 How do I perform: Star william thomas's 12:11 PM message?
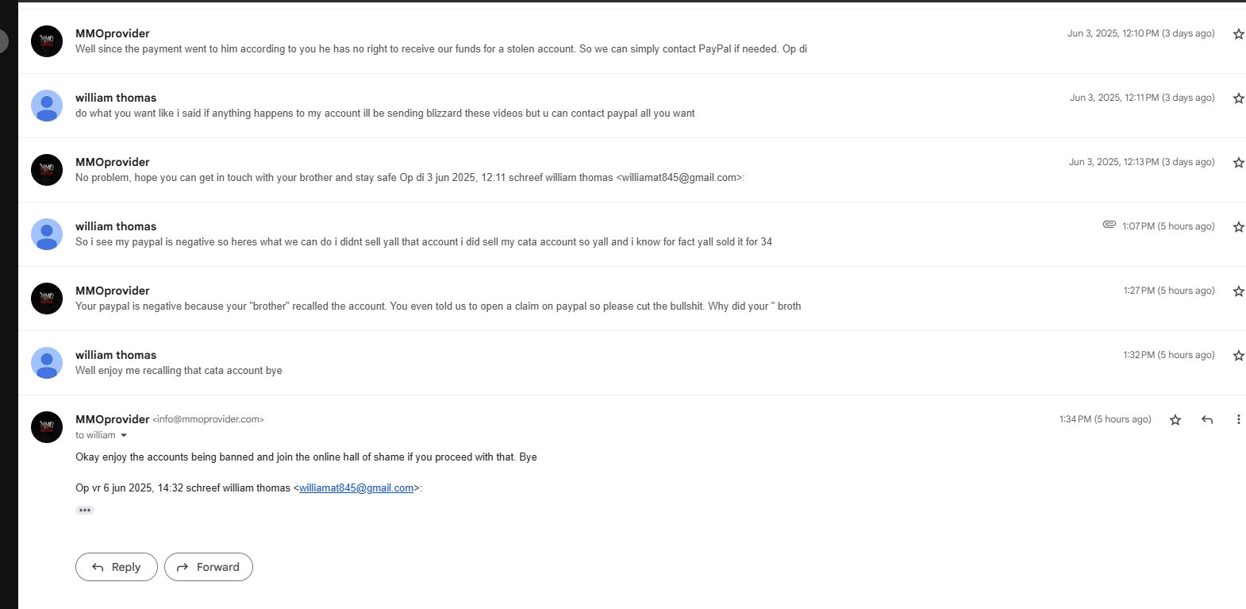click(1238, 98)
